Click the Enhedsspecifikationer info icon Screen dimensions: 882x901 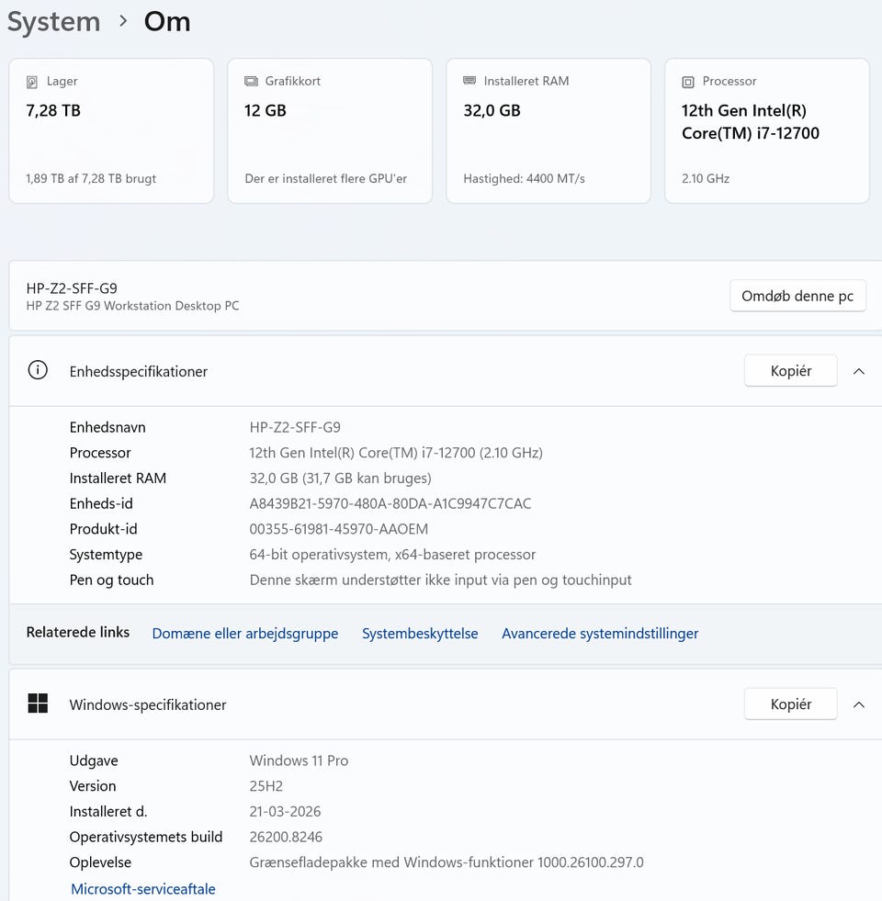coord(38,371)
